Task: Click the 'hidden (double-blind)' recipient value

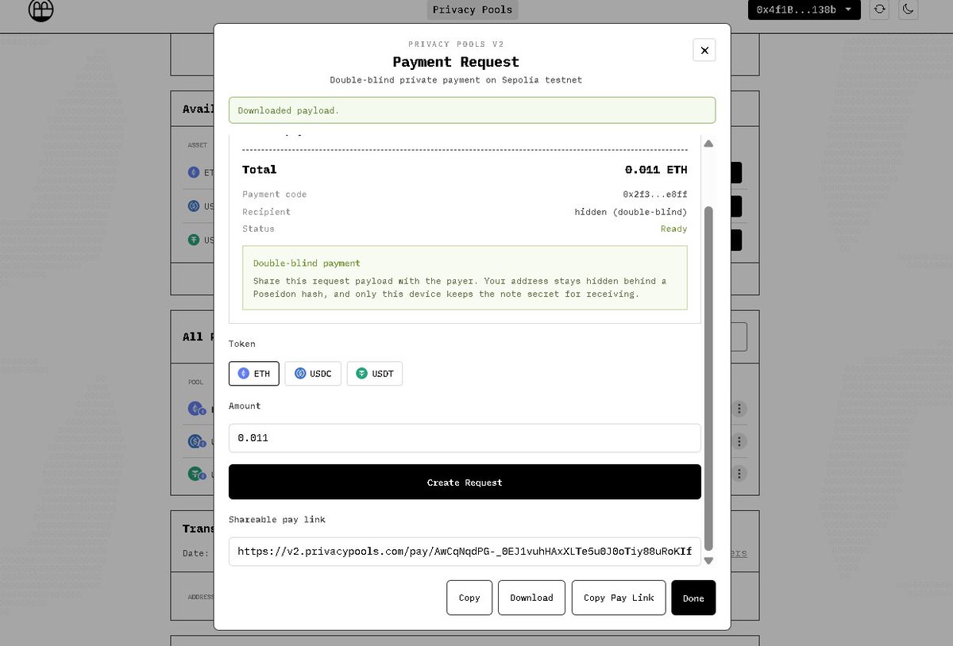Action: pos(631,212)
